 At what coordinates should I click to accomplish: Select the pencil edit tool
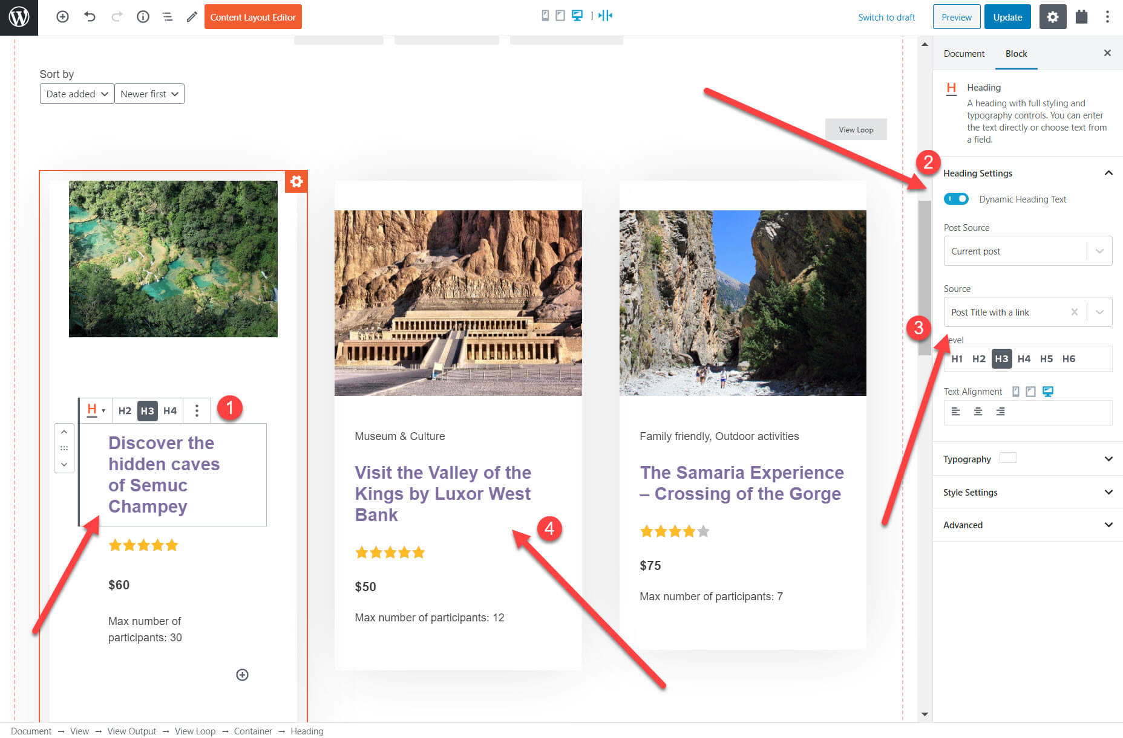pyautogui.click(x=192, y=17)
